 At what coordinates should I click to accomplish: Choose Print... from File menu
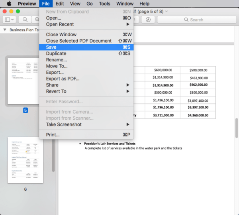86,135
